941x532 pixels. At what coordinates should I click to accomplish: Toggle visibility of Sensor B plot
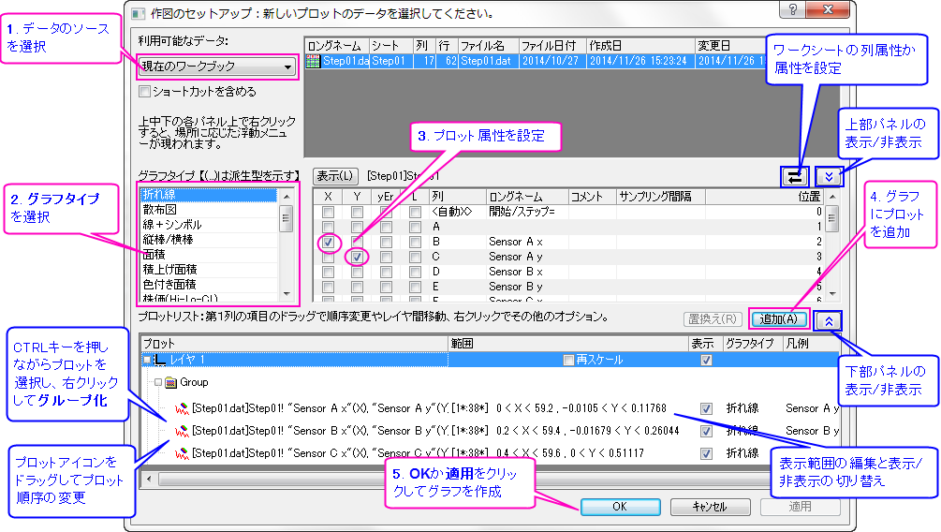click(706, 431)
